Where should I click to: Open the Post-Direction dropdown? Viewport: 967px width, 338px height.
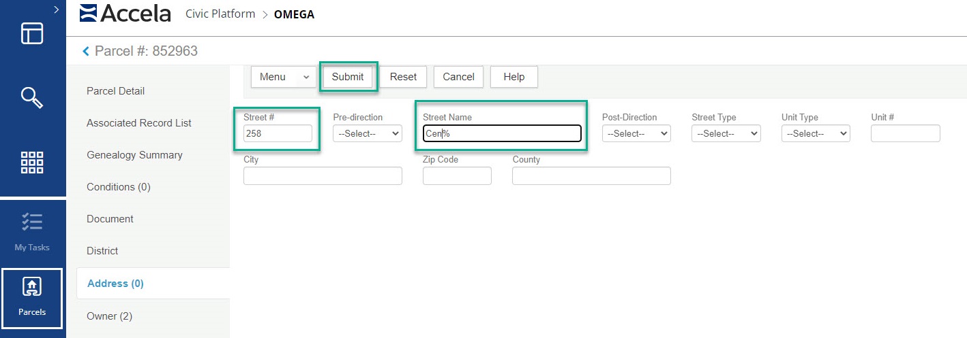[636, 134]
